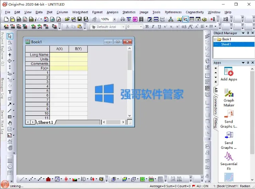Click the F(x)= row label

point(38,68)
